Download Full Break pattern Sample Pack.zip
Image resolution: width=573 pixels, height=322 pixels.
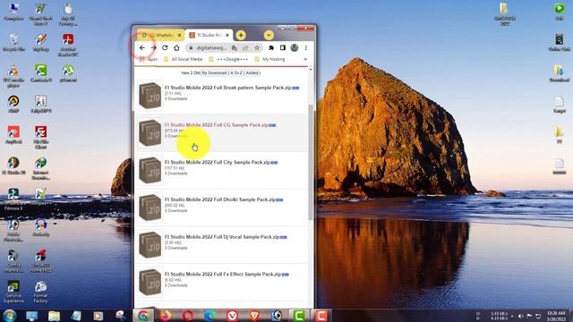pos(227,88)
